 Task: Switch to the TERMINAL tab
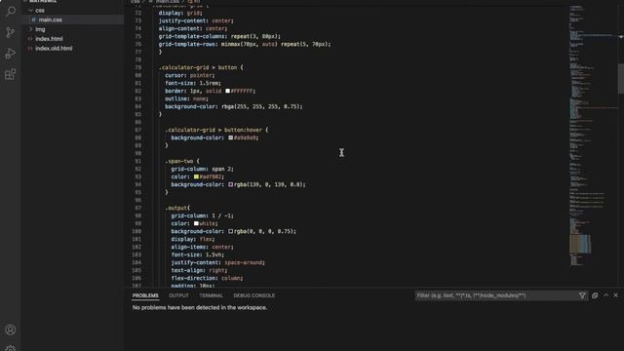pyautogui.click(x=211, y=295)
